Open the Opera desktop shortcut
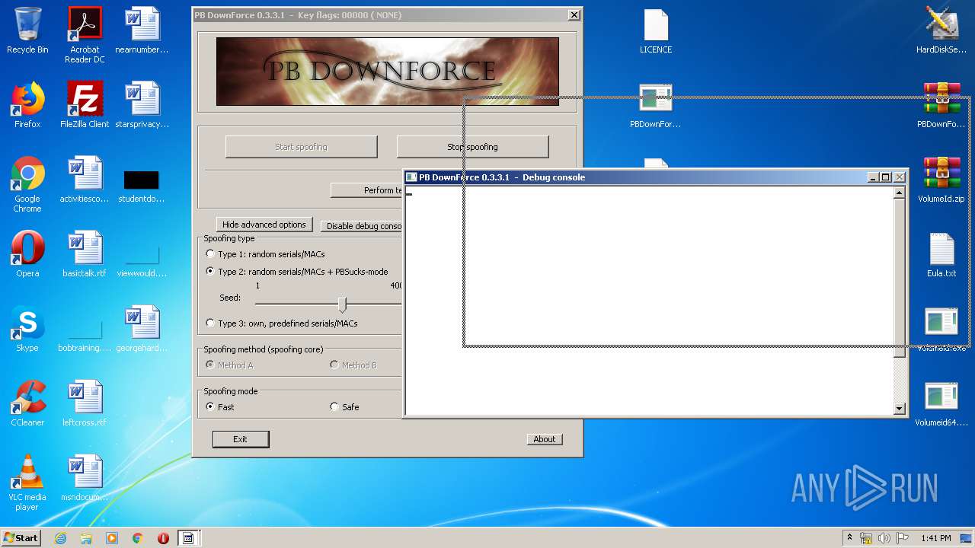The image size is (975, 548). 27,254
